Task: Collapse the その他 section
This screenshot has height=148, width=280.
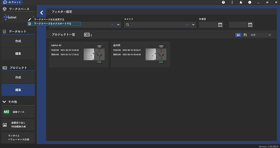Action: (x=4, y=102)
